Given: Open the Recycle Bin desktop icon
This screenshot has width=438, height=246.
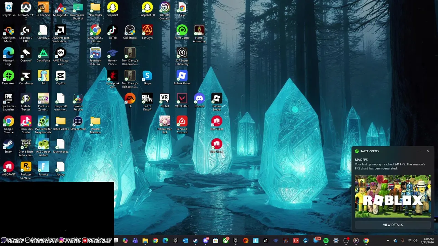Looking at the screenshot, I should [x=9, y=10].
